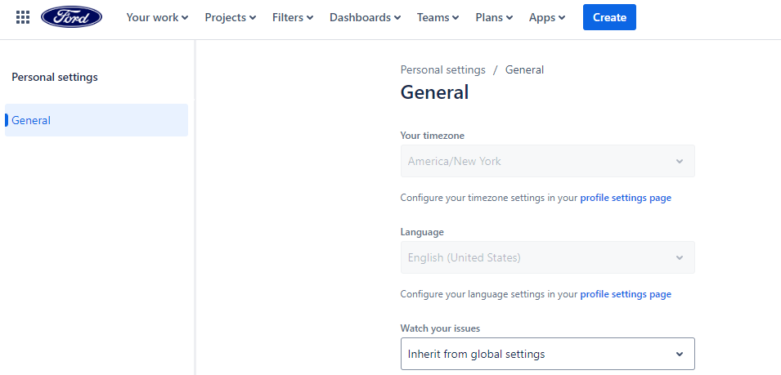Click the Ford logo
Viewport: 781px width, 375px height.
(x=72, y=17)
